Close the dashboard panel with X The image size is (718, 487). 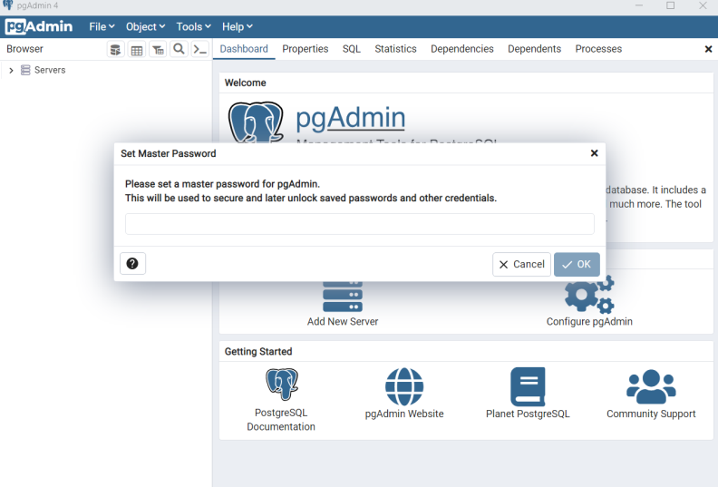708,49
